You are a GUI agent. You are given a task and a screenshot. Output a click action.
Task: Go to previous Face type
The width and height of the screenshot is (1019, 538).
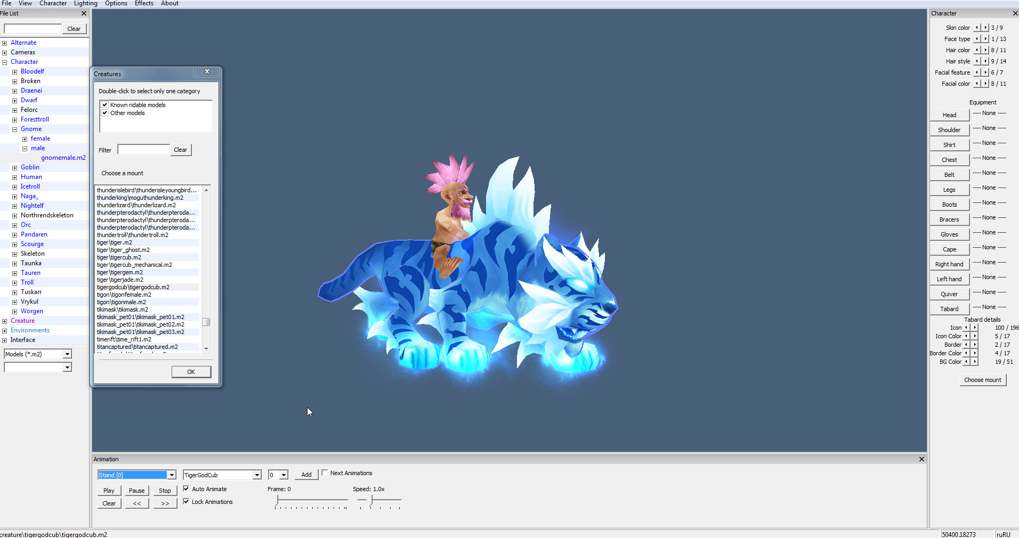pyautogui.click(x=977, y=39)
